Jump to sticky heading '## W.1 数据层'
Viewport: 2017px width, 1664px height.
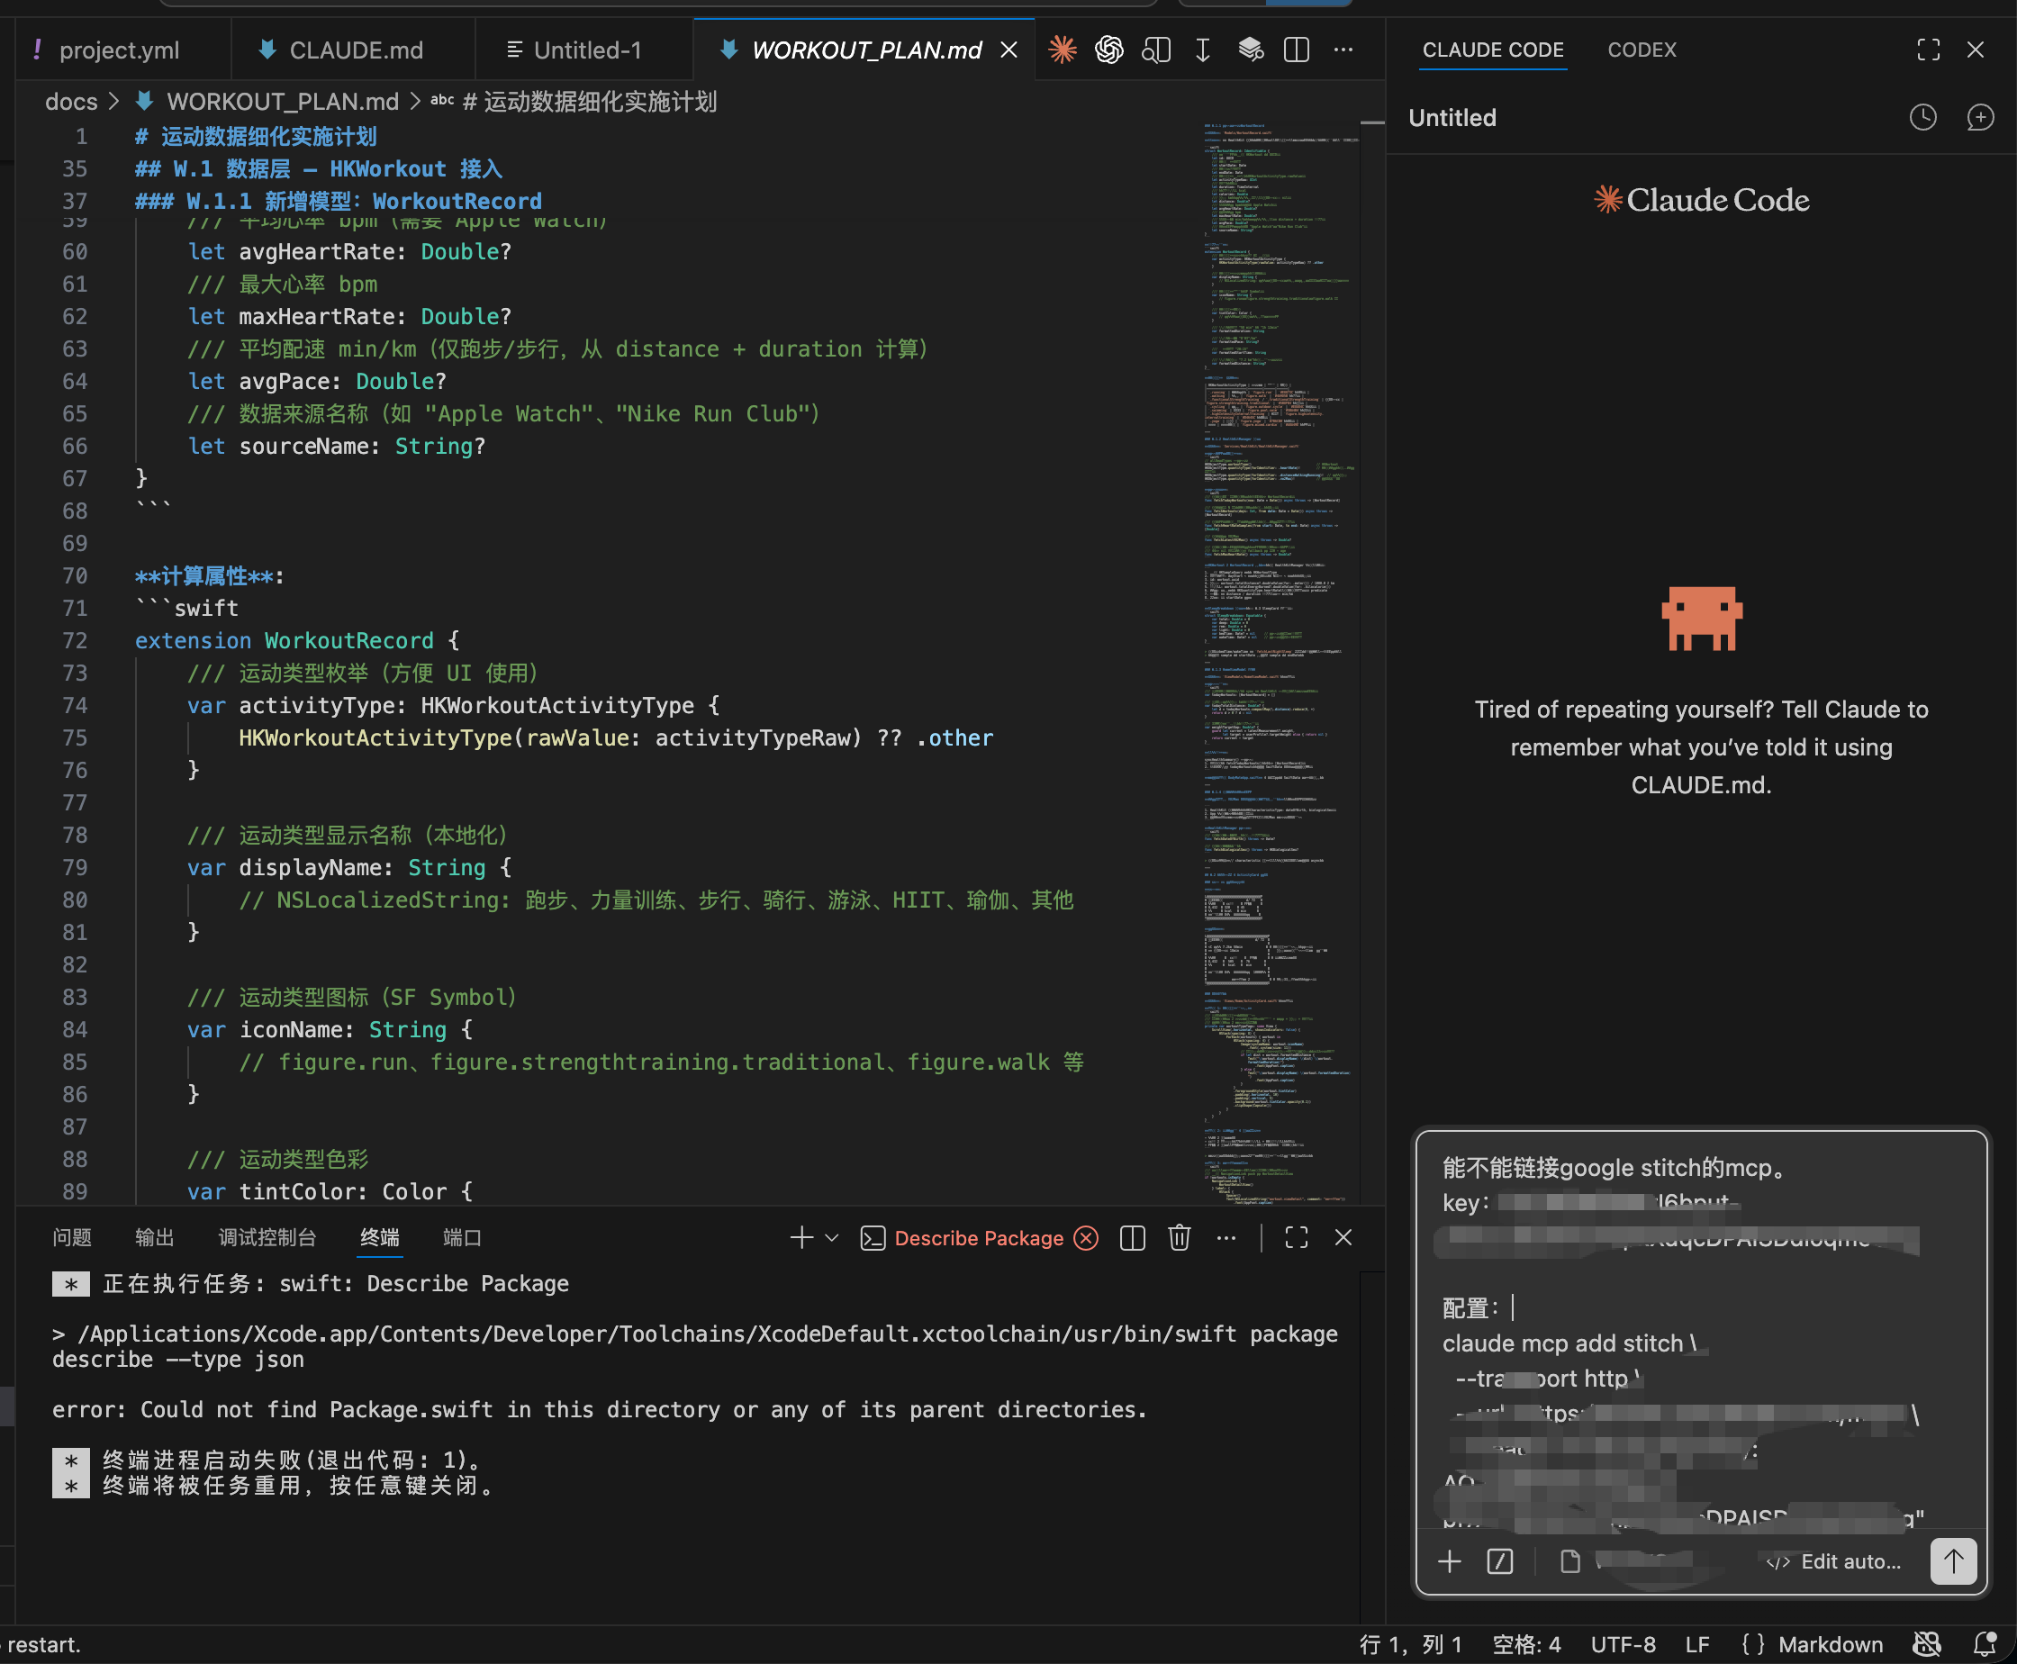(320, 169)
